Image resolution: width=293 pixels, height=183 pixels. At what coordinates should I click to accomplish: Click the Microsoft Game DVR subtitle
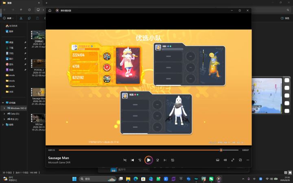pyautogui.click(x=59, y=162)
